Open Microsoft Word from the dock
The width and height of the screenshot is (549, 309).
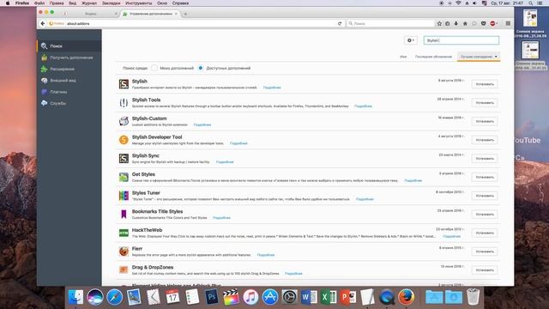tap(309, 297)
